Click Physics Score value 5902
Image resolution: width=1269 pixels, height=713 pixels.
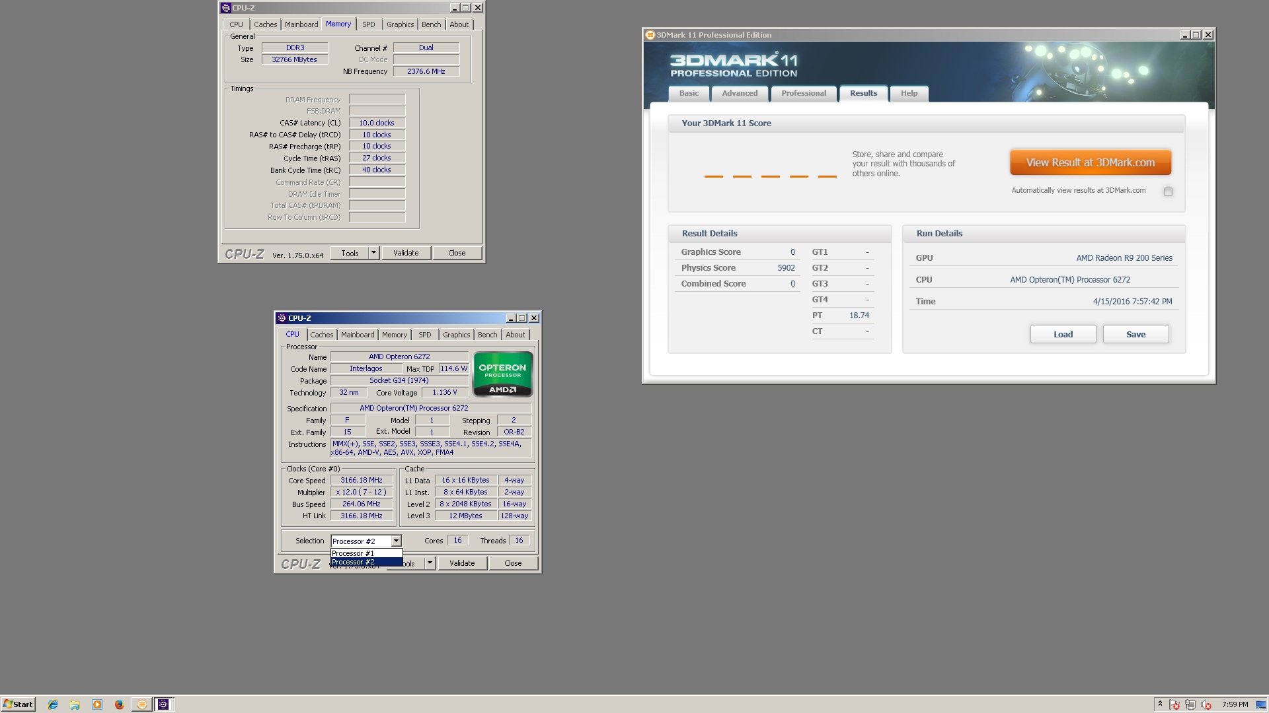(786, 268)
